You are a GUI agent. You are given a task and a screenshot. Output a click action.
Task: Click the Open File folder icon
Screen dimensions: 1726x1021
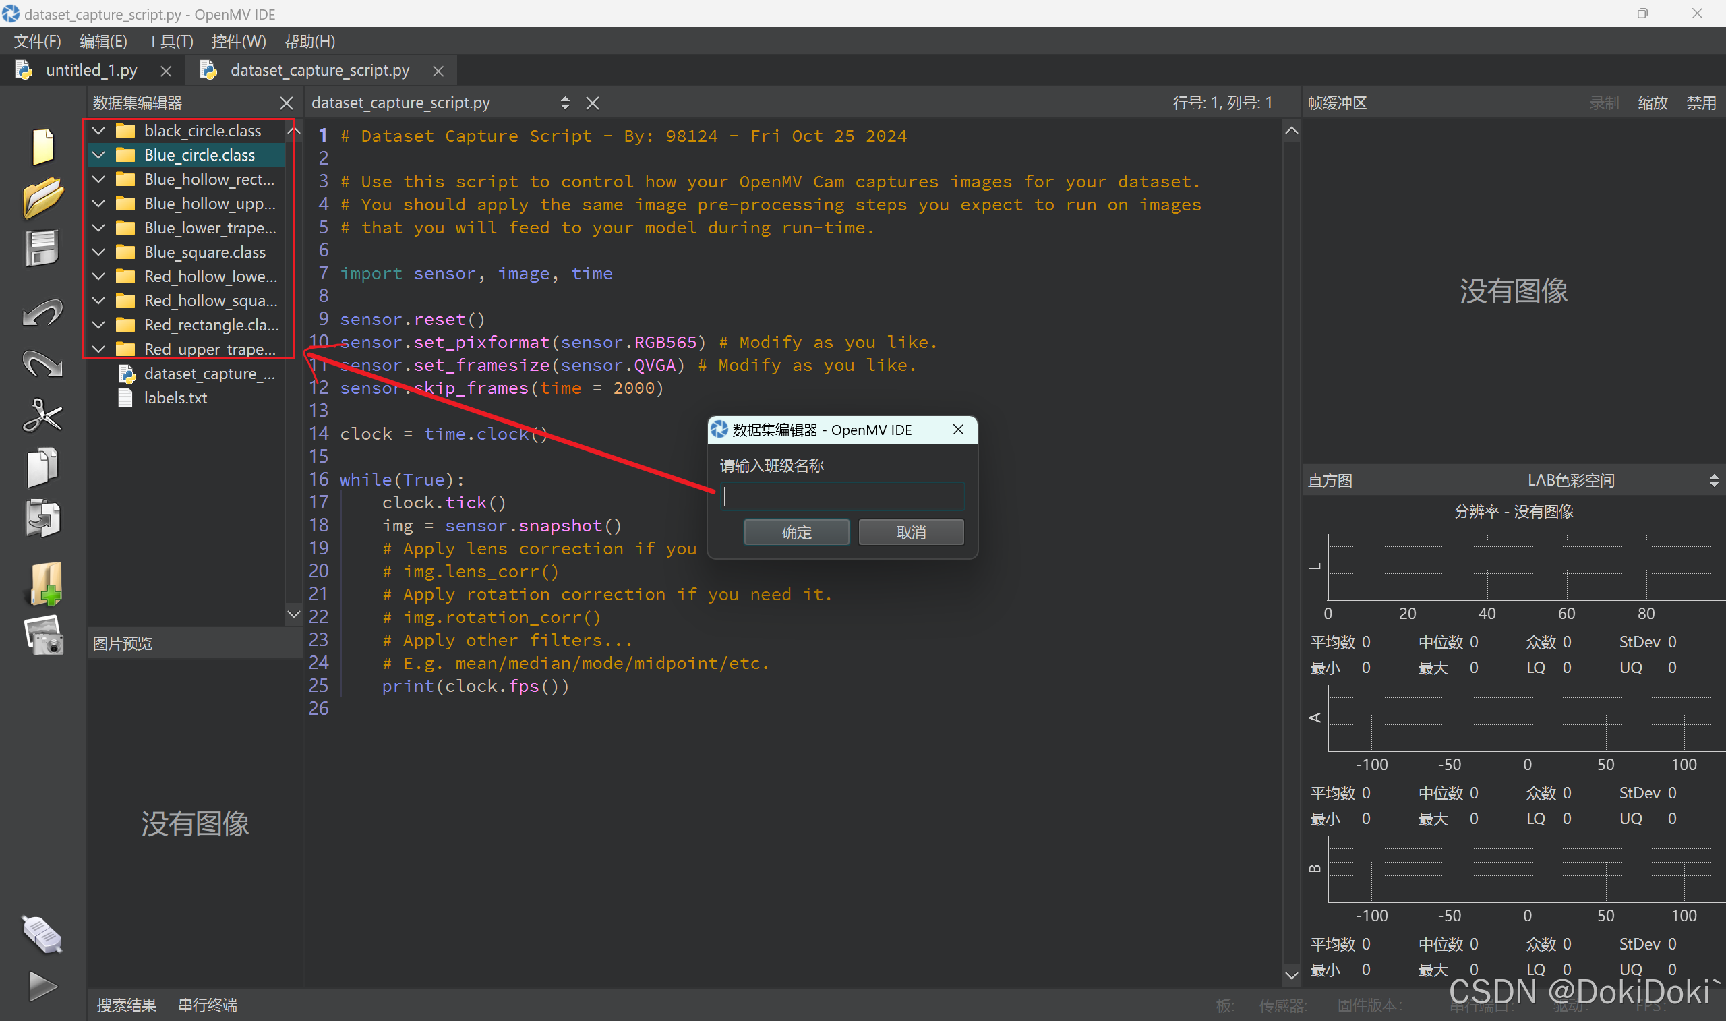[x=42, y=198]
